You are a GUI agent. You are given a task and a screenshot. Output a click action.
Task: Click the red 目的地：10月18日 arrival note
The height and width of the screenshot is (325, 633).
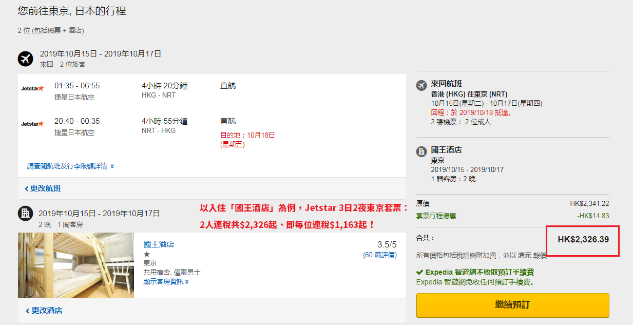247,140
